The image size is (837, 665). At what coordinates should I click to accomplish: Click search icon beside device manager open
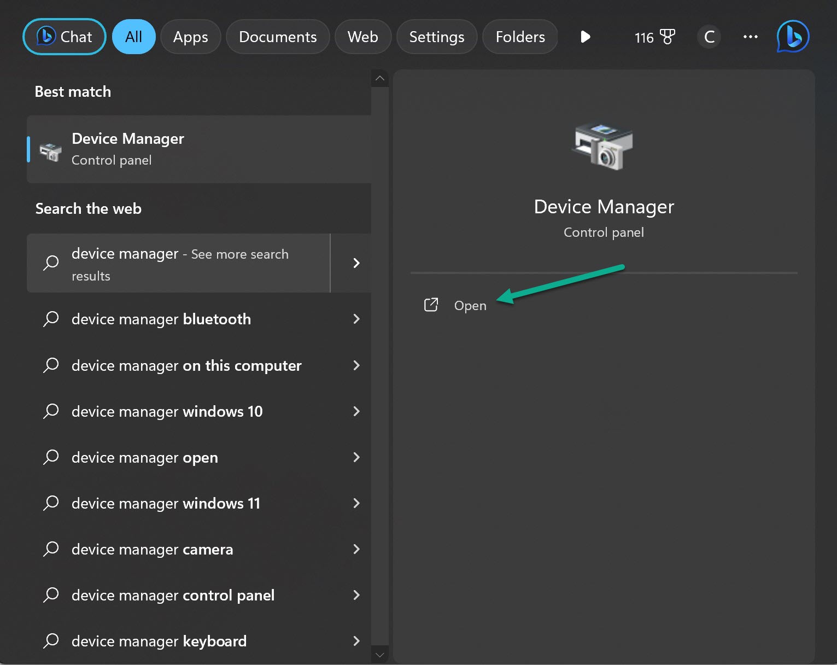pyautogui.click(x=51, y=457)
